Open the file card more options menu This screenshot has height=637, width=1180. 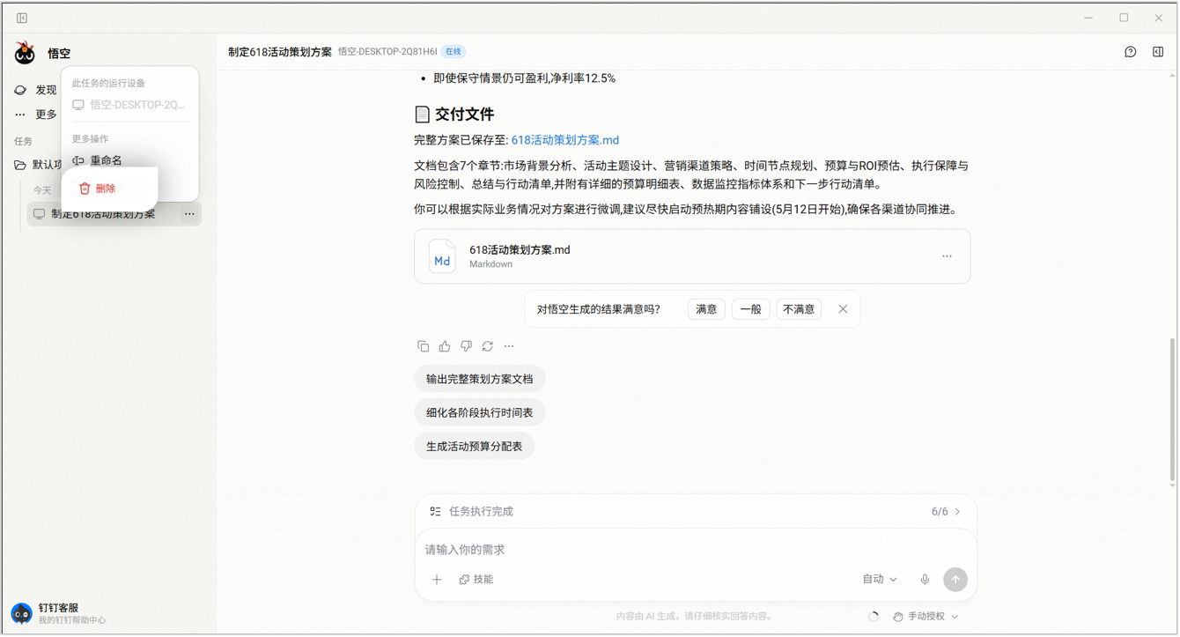click(x=947, y=256)
